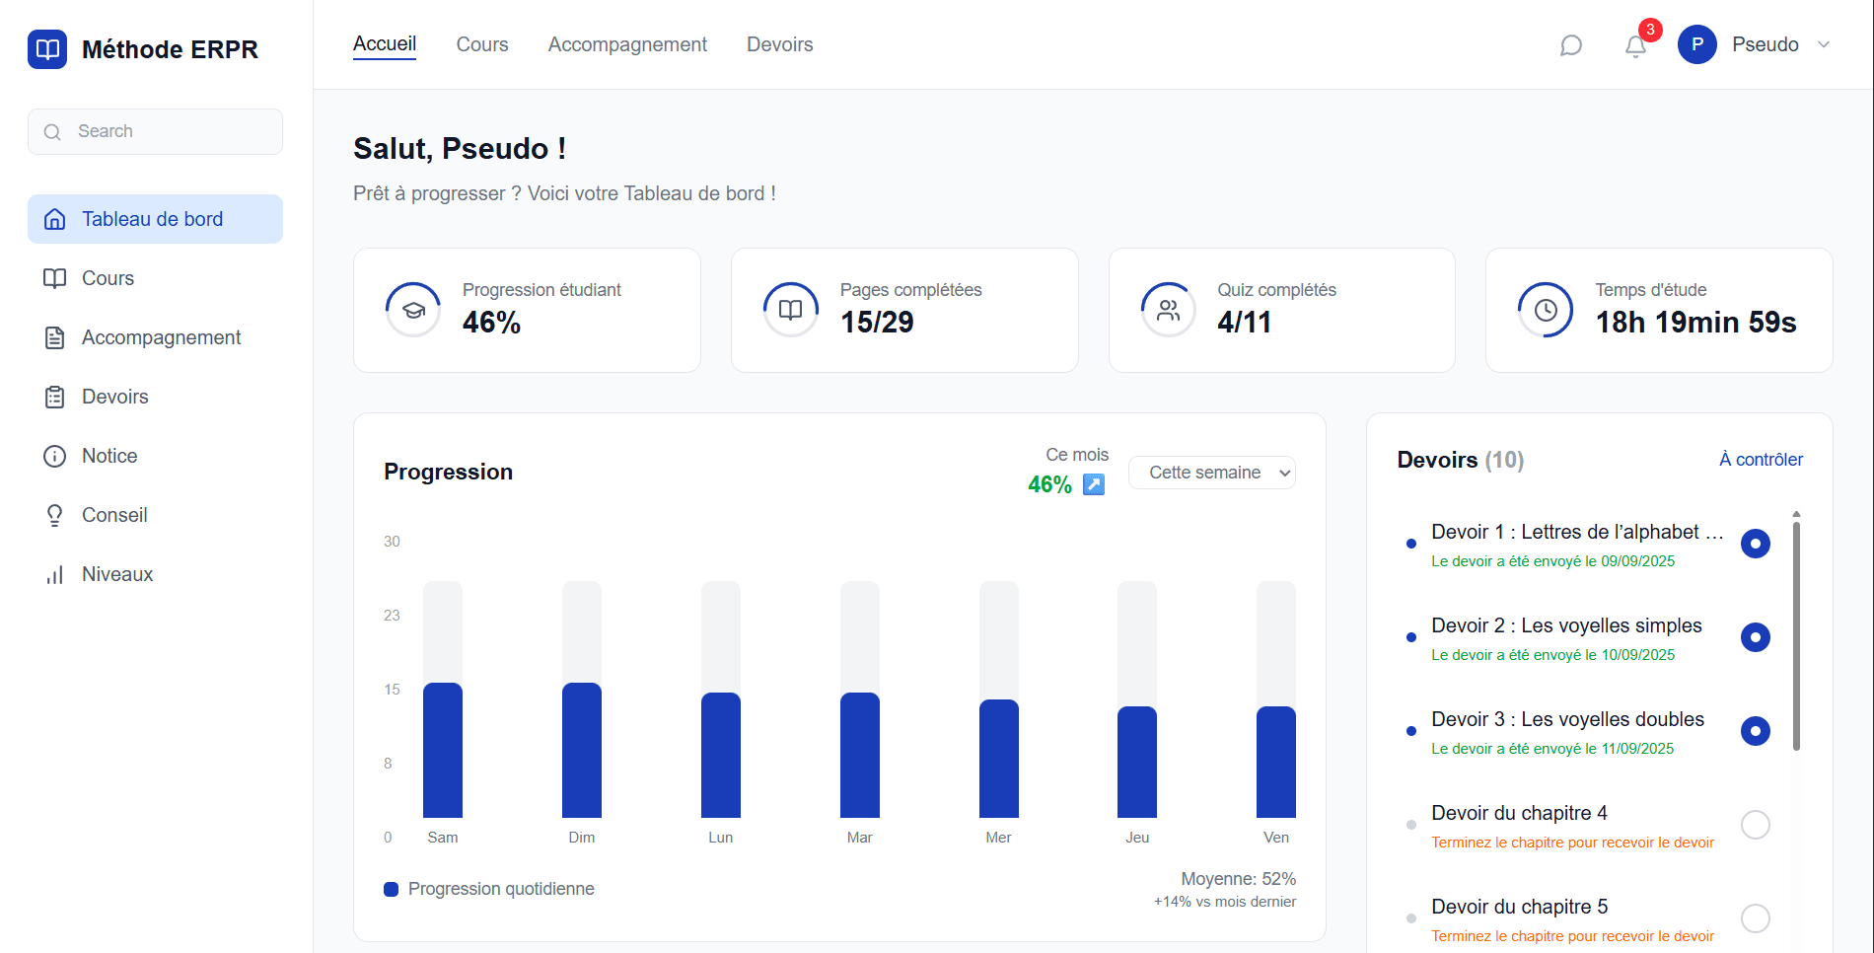Screen dimensions: 1874x953
Task: Click the graduation cap progression icon
Action: point(413,310)
